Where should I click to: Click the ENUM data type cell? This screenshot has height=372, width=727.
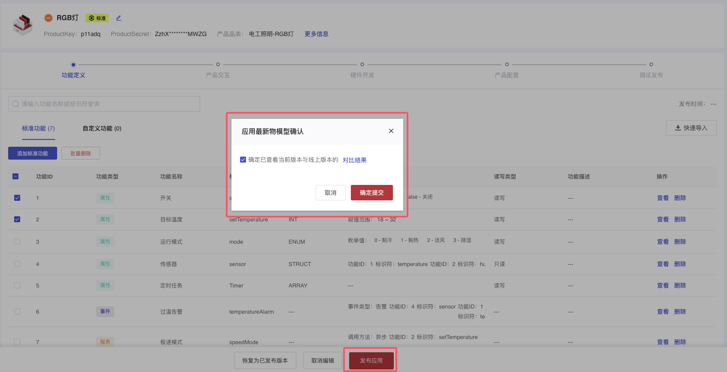[x=297, y=242]
